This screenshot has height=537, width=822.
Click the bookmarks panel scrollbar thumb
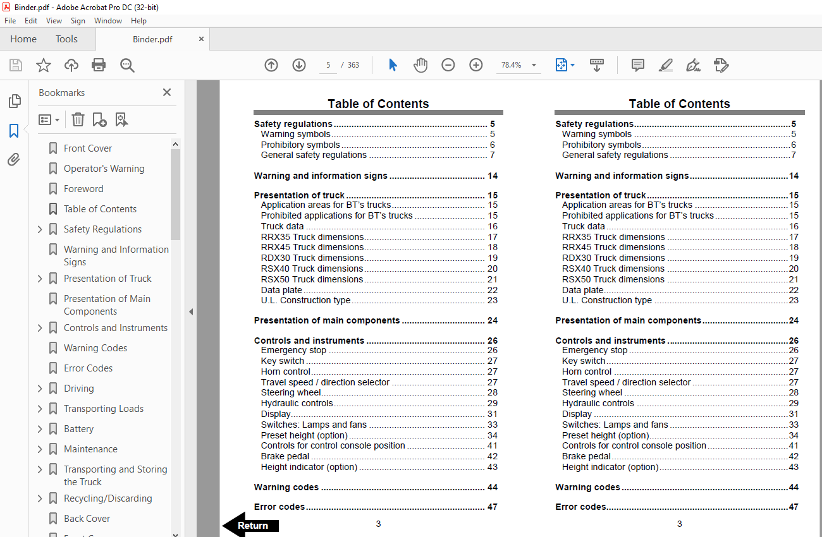[175, 195]
